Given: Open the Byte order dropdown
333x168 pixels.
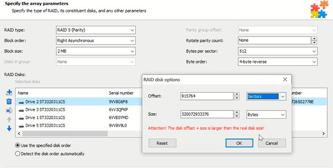Looking at the screenshot, I should pyautogui.click(x=278, y=62).
